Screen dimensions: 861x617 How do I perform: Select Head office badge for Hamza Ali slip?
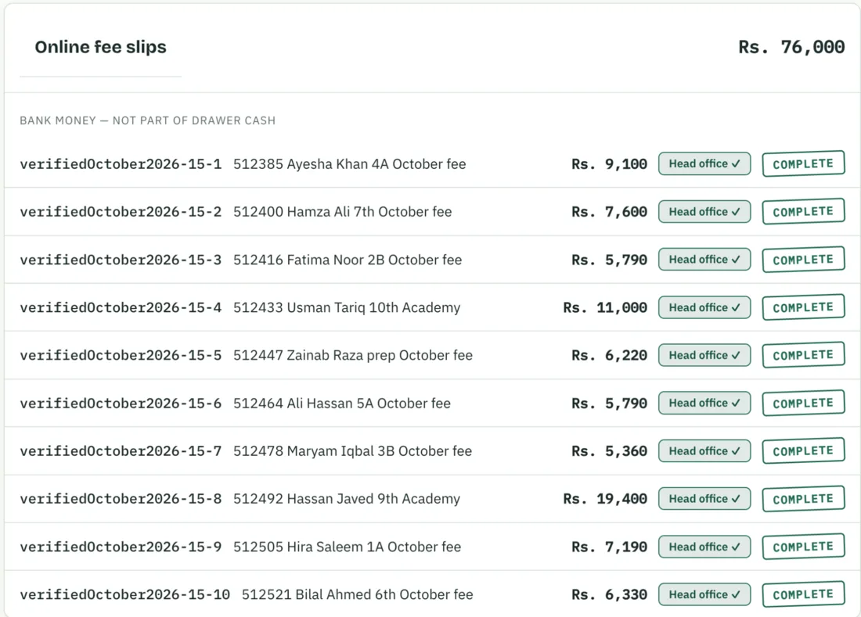[704, 212]
